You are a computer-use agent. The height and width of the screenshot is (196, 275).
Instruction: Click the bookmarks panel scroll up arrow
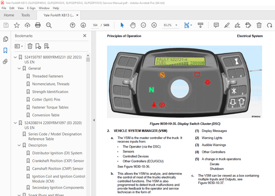[x=88, y=56]
